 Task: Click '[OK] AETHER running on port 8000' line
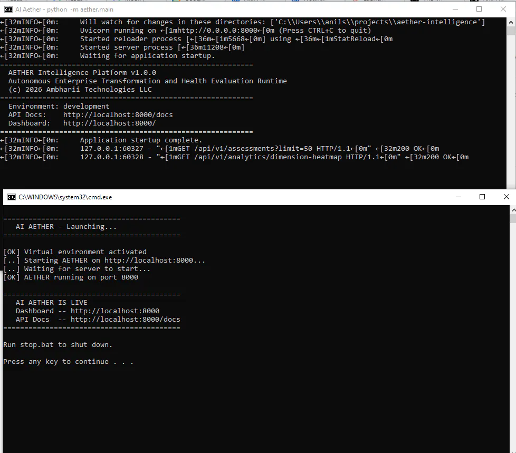[71, 277]
